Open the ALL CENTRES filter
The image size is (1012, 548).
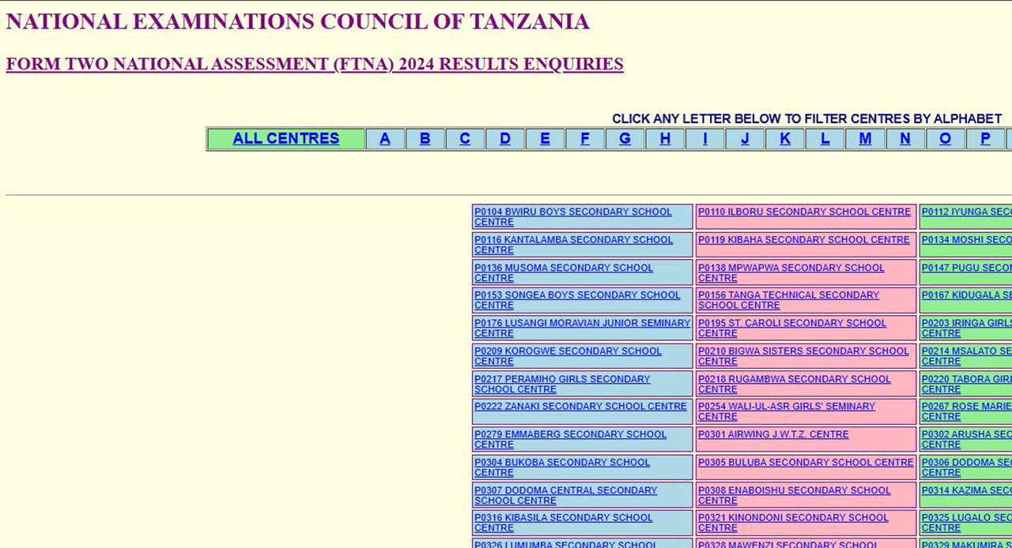click(285, 138)
